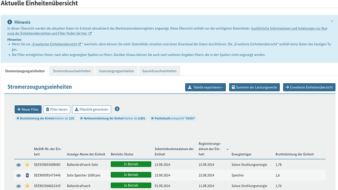Sort by Betriebs-Status column header

coord(122,154)
